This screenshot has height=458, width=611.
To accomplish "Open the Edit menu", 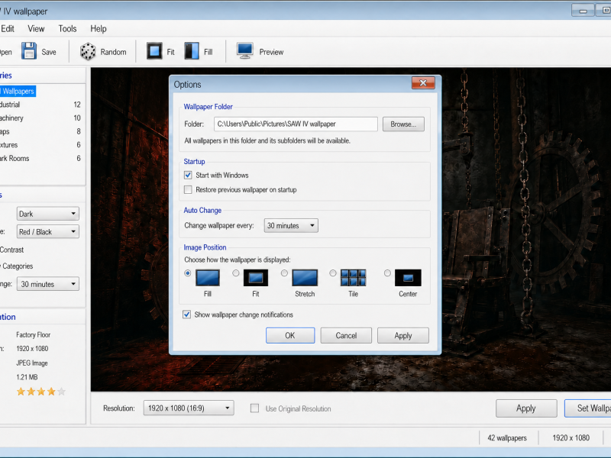I will (8, 28).
